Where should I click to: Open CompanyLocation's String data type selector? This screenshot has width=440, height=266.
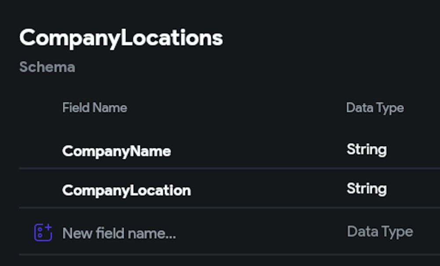(367, 189)
